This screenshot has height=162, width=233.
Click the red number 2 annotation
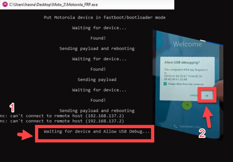point(202,133)
